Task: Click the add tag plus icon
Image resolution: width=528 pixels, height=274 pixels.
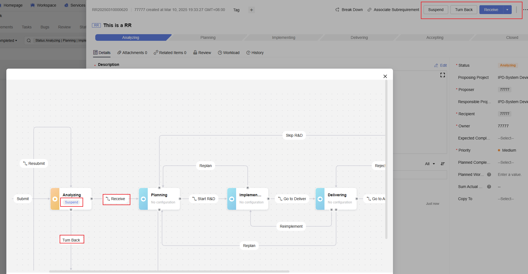Action: click(251, 10)
